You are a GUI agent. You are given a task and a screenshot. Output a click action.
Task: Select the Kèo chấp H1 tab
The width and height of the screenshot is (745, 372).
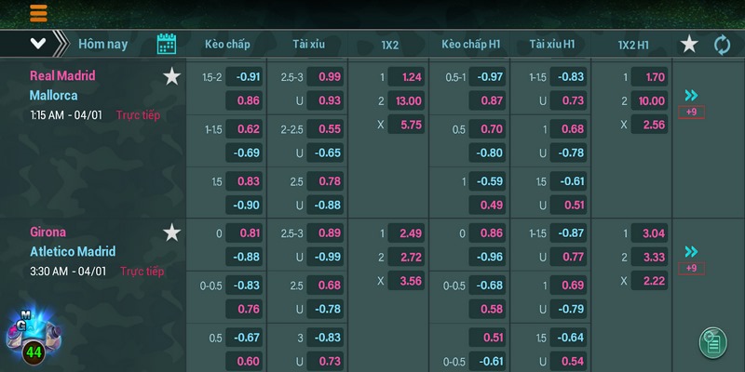click(x=471, y=44)
